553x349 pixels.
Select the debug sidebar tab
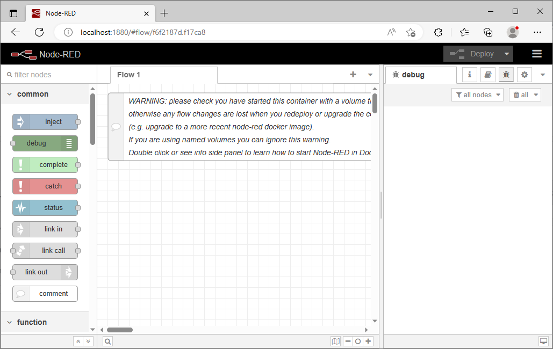[421, 75]
